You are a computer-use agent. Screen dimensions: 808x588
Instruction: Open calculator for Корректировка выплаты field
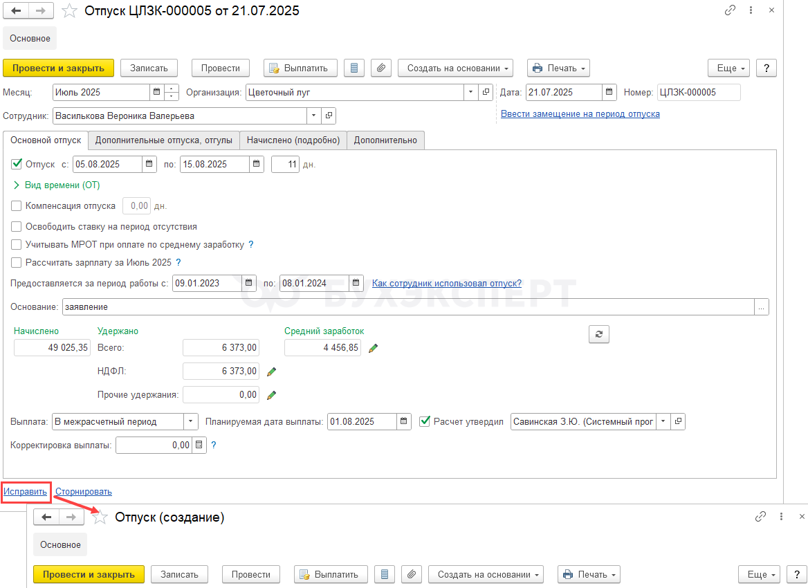pos(199,445)
